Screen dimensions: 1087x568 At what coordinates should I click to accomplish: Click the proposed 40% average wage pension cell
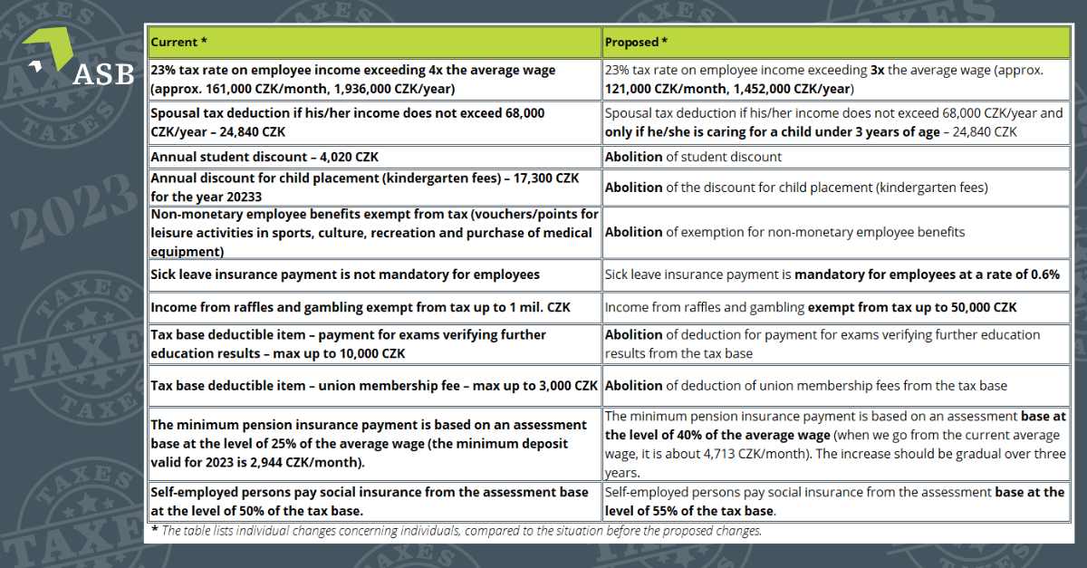pos(835,444)
